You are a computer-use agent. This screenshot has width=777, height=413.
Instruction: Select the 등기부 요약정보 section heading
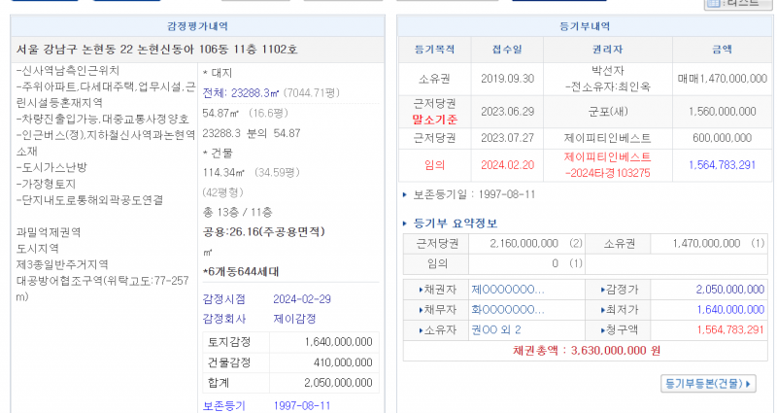pyautogui.click(x=453, y=223)
